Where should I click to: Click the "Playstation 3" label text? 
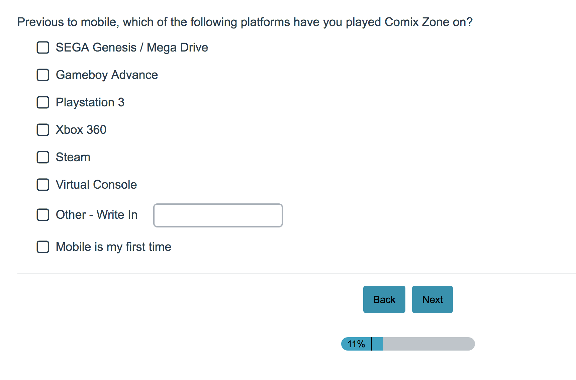90,102
